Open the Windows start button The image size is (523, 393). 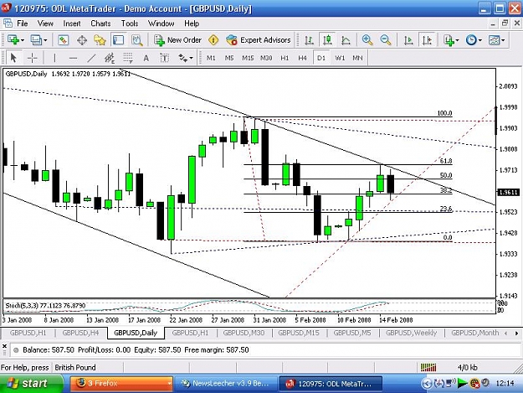[x=32, y=383]
